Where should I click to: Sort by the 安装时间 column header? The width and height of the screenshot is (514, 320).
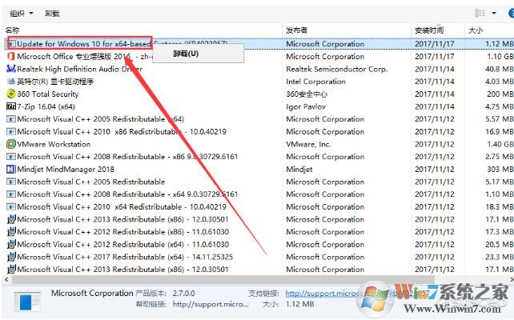point(429,30)
